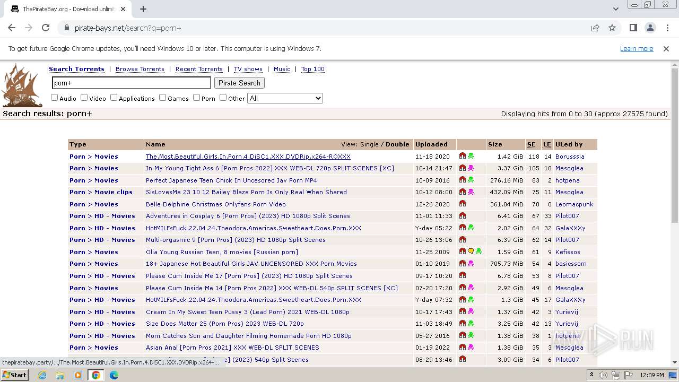679x382 pixels.
Task: Click magnet icon for 10-14 21:47 upload
Action: click(463, 168)
